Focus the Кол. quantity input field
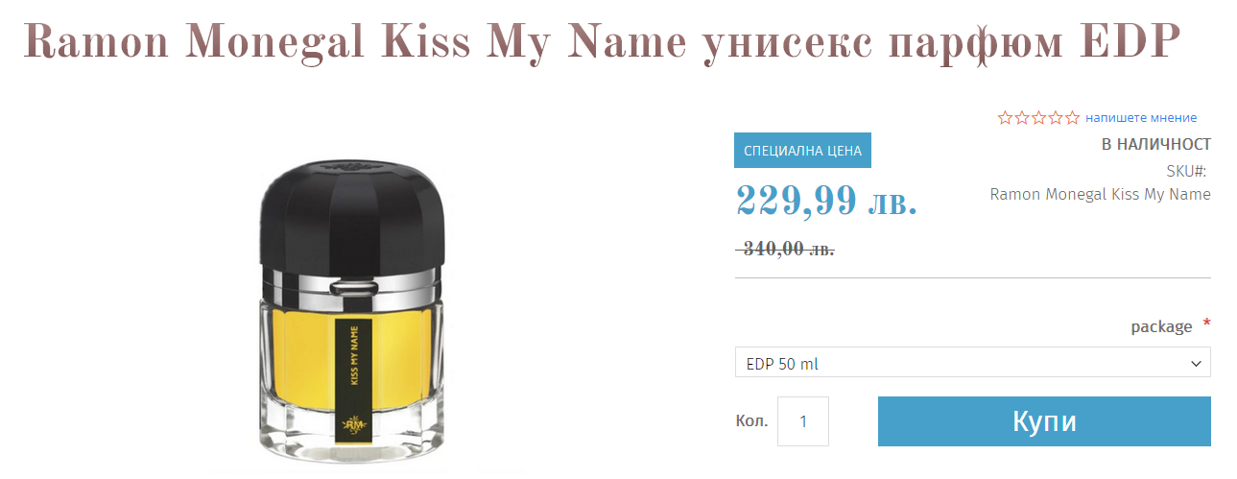This screenshot has height=479, width=1237. pos(803,420)
